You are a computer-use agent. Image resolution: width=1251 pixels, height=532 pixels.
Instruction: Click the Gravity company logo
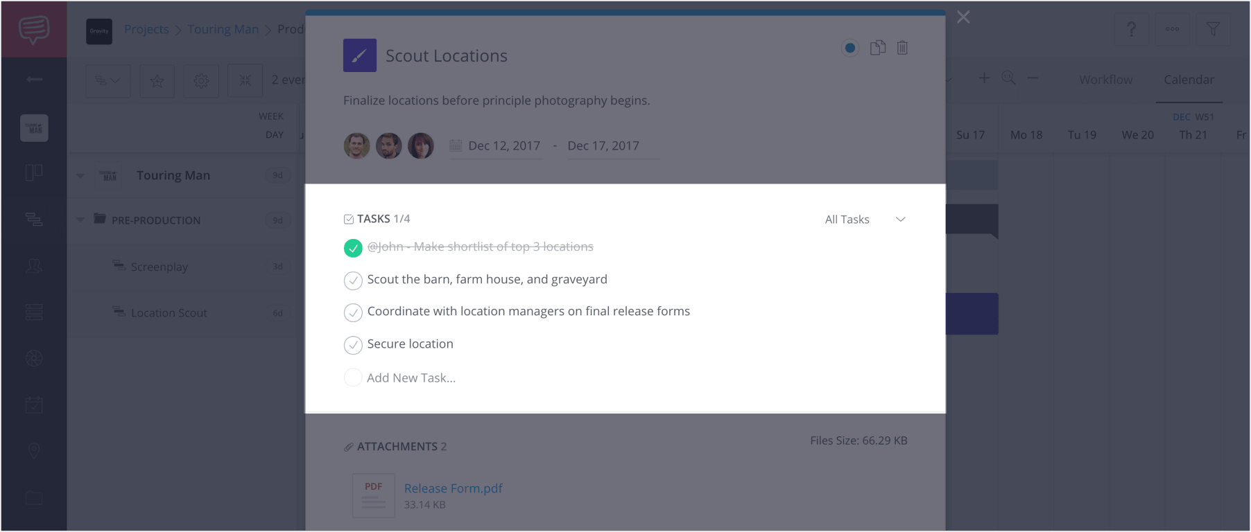[x=99, y=31]
